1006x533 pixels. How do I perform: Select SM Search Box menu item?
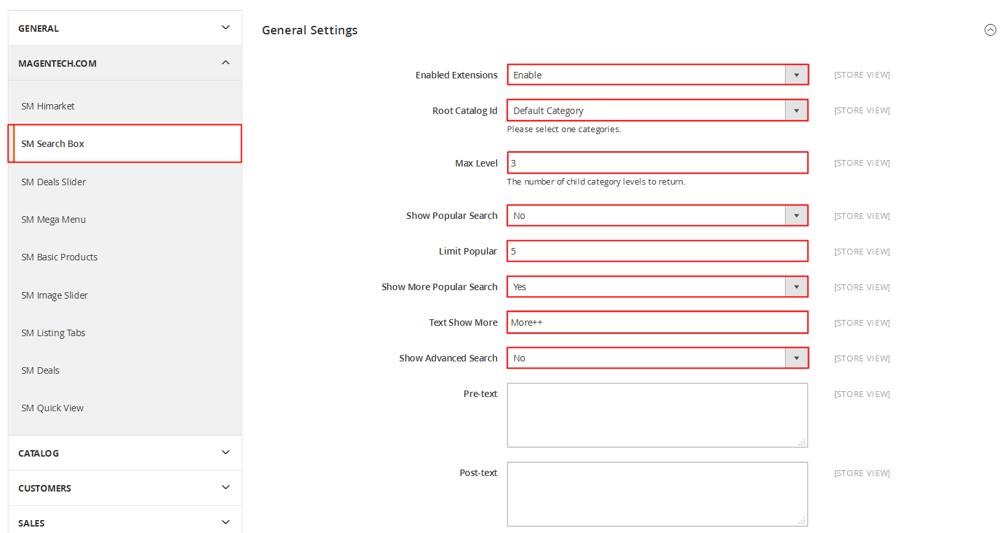pyautogui.click(x=124, y=143)
